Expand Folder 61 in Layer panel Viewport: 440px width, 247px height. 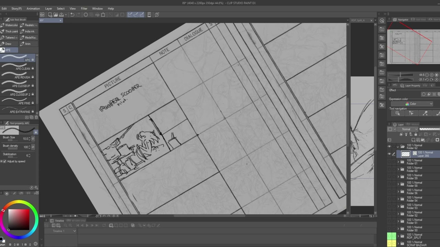398,162
